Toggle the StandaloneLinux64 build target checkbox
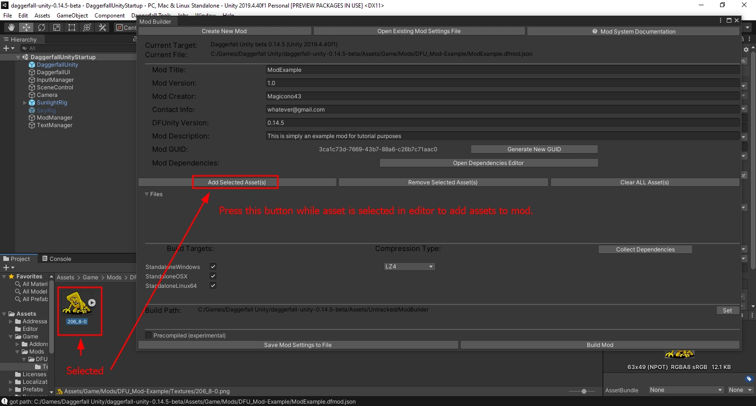This screenshot has width=756, height=406. [213, 285]
